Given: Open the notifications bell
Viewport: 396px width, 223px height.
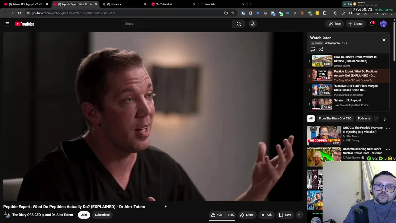Looking at the screenshot, I should [372, 24].
